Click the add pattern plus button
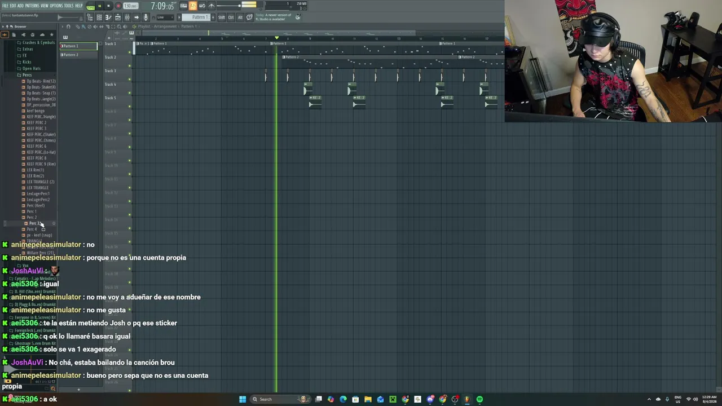Image resolution: width=722 pixels, height=406 pixels. click(213, 17)
